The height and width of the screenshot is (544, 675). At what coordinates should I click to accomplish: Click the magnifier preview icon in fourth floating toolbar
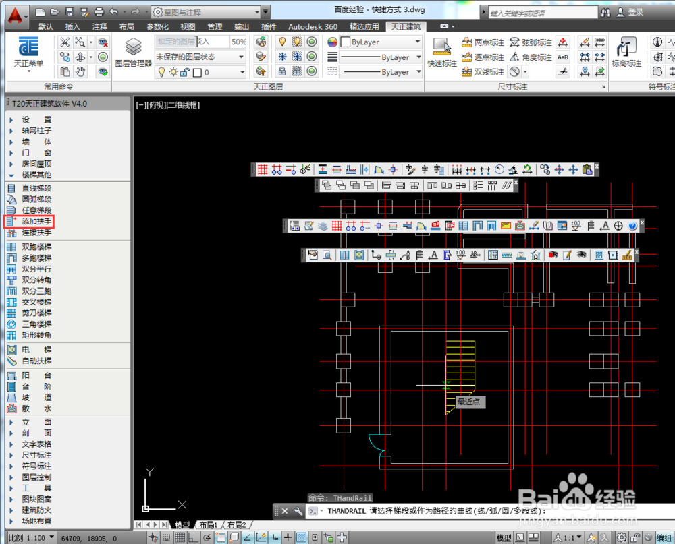pos(327,255)
